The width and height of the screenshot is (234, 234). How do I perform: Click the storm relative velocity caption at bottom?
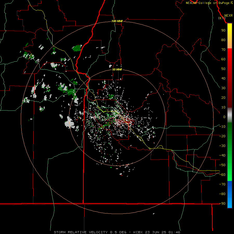[x=117, y=232]
